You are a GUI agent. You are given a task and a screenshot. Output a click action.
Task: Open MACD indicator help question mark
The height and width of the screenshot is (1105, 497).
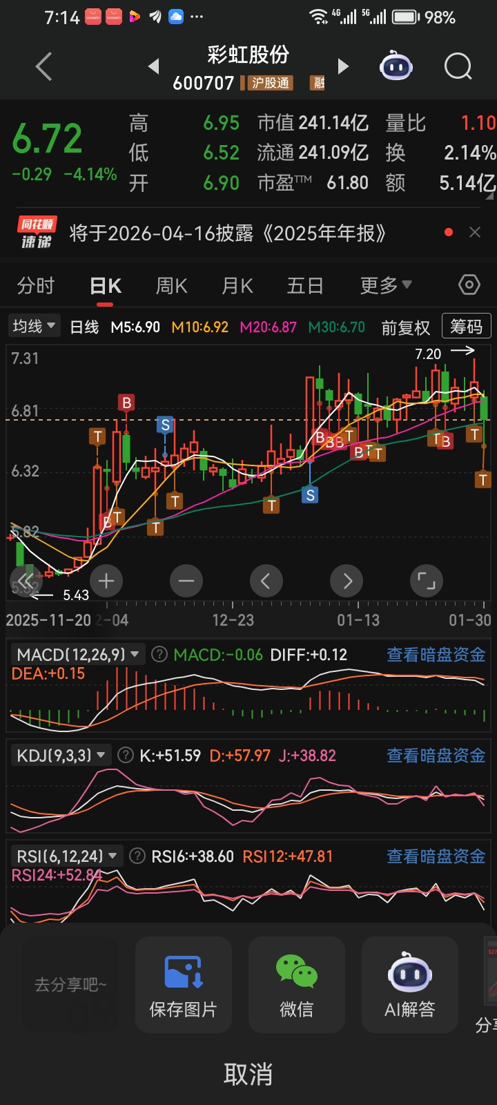coord(159,654)
